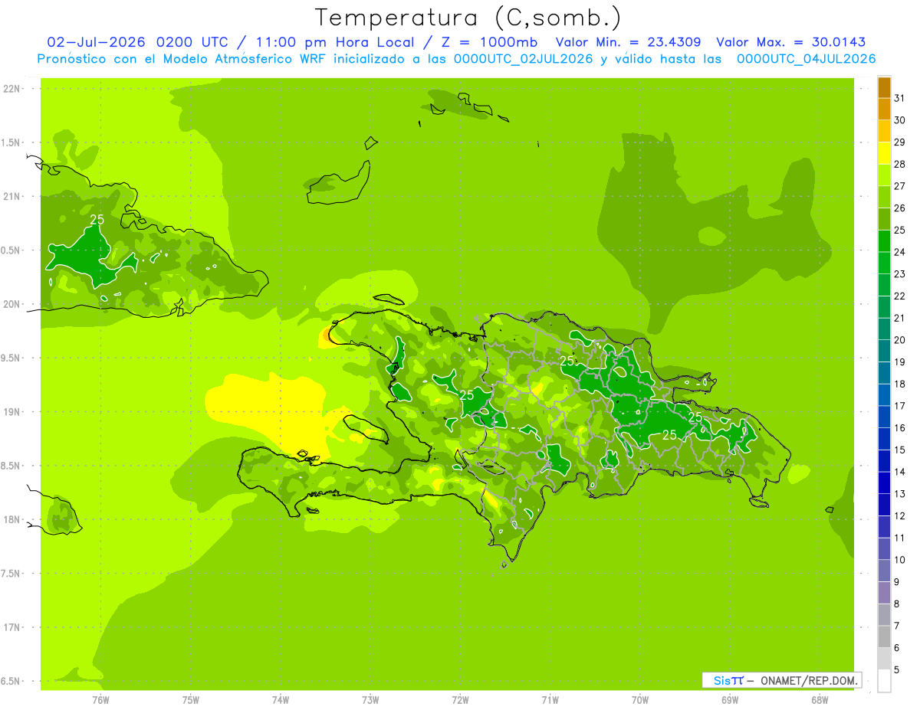Click the "25" contour label over Cuba
The image size is (920, 710).
[x=97, y=220]
